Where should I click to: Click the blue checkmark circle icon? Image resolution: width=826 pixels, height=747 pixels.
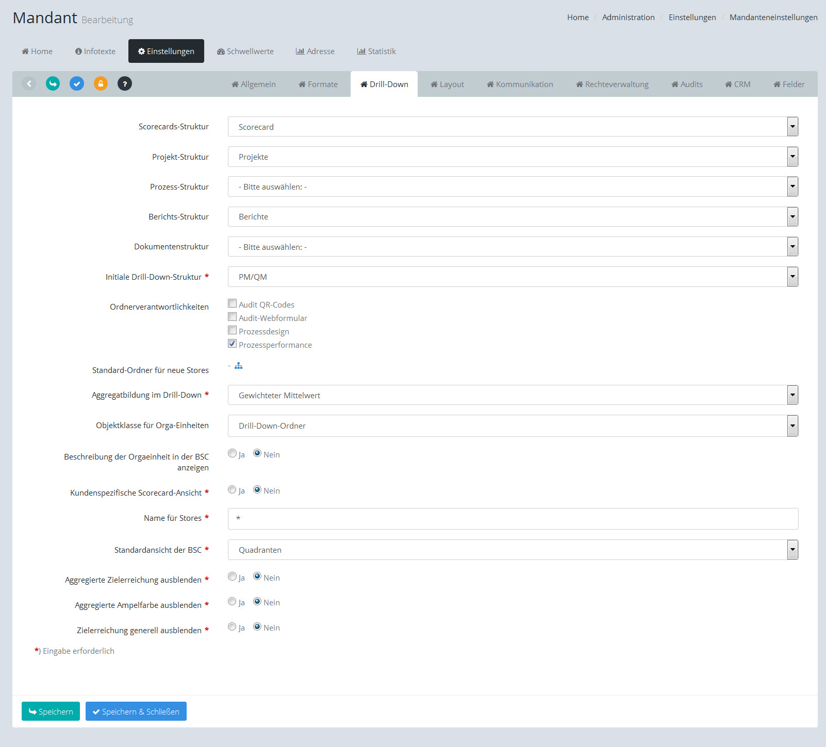[x=77, y=83]
